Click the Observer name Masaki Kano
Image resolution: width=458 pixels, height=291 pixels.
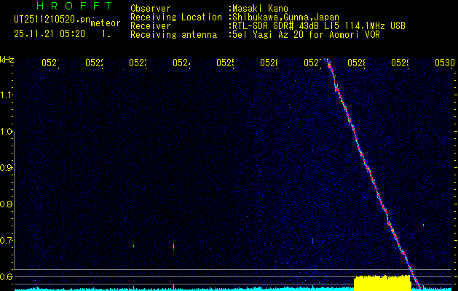tap(260, 9)
